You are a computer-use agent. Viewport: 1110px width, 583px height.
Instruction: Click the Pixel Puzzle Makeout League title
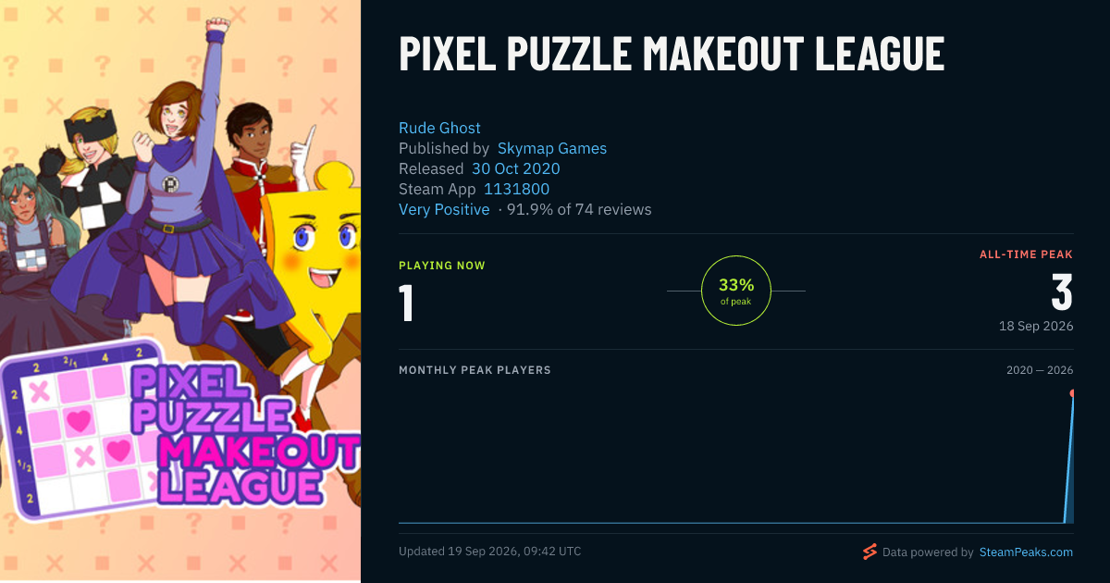click(672, 54)
